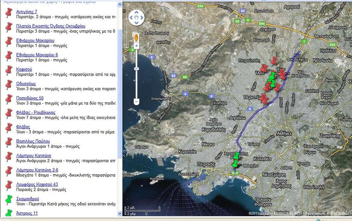Click the Πειραιάς label on the map
This screenshot has width=352, height=221.
[206, 164]
